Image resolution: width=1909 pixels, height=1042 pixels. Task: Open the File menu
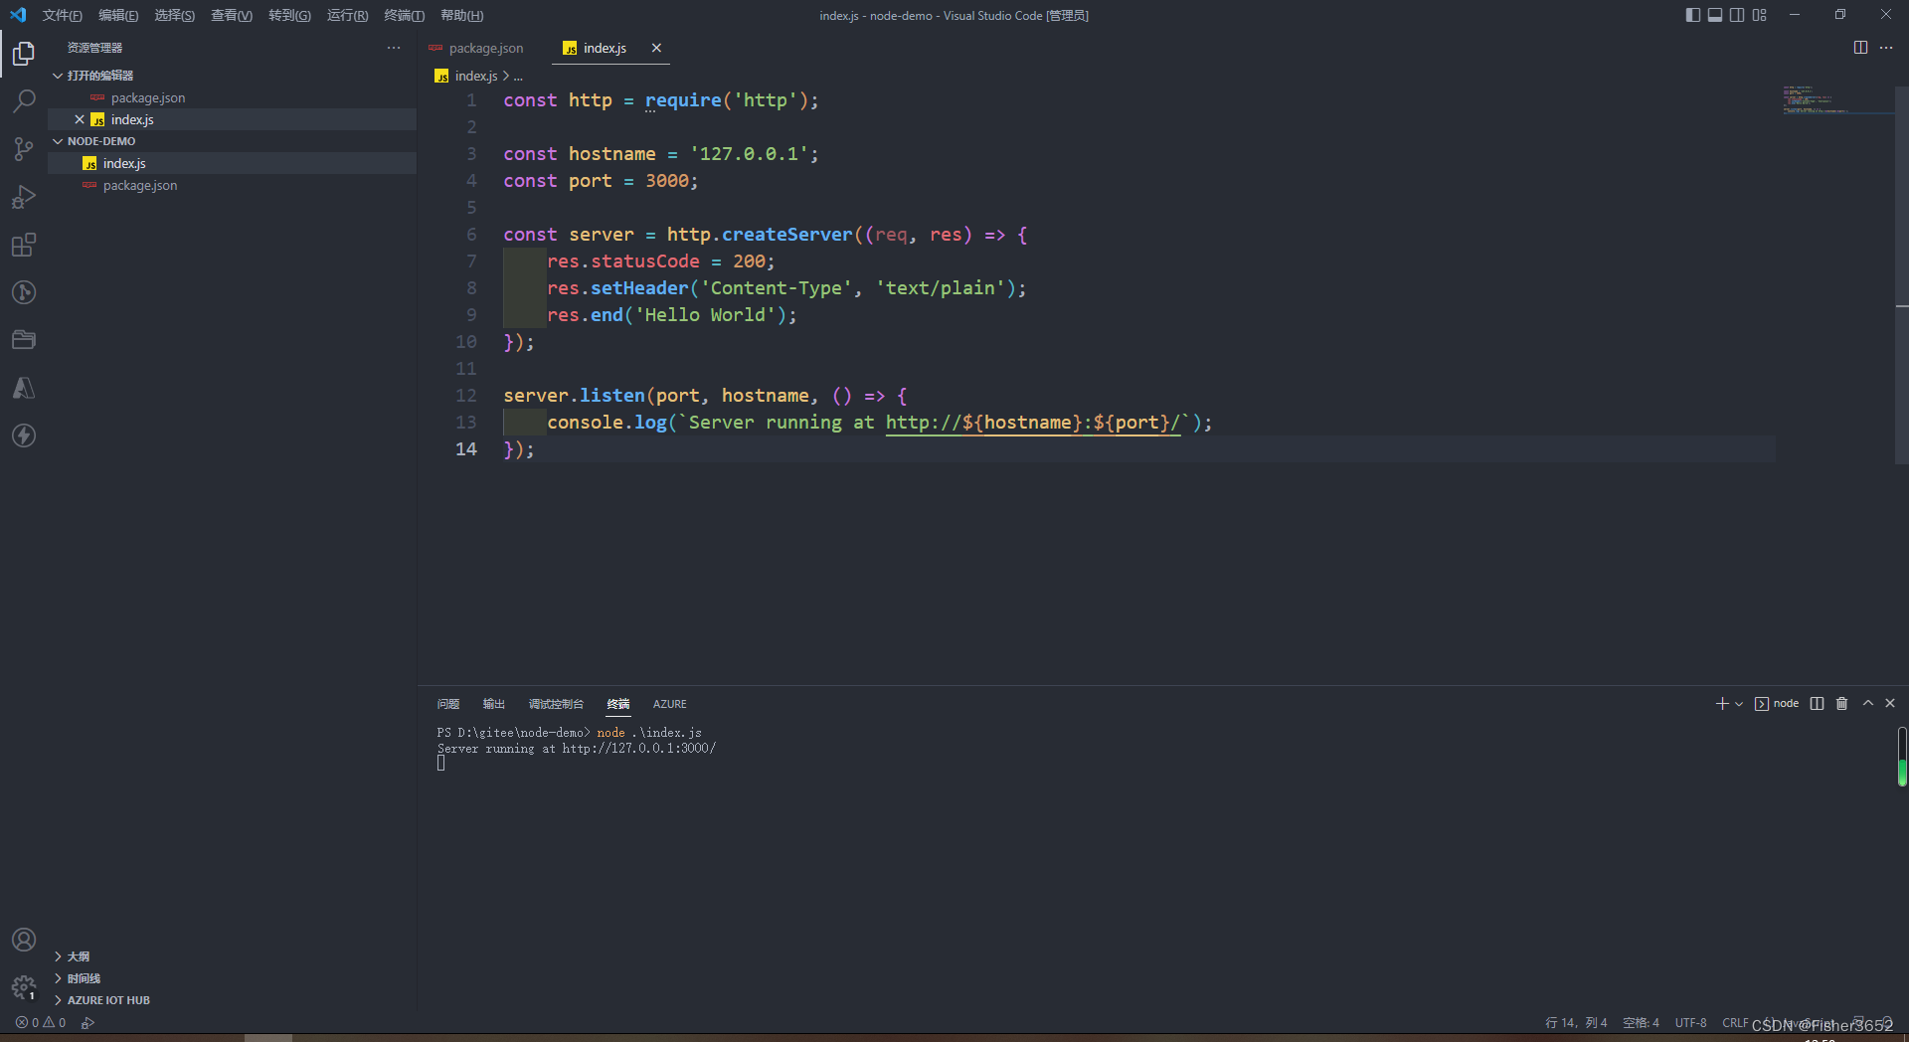pos(62,15)
